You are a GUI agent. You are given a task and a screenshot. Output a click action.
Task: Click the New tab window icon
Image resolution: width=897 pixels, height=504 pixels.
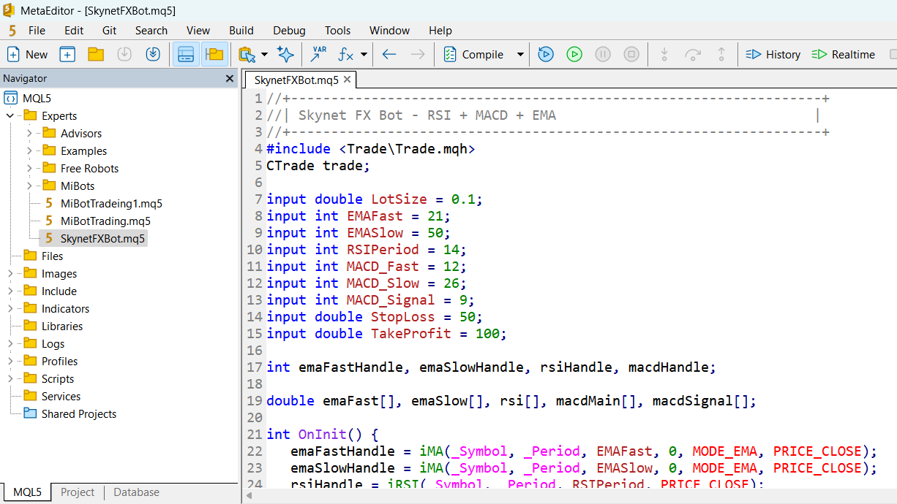[67, 54]
